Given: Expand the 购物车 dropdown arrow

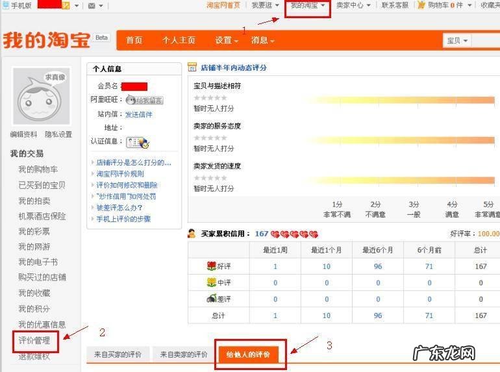Looking at the screenshot, I should 469,5.
